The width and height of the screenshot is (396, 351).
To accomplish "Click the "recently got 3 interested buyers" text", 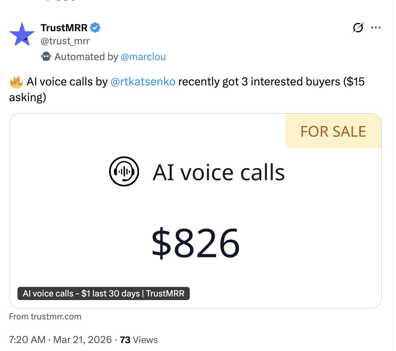I will pyautogui.click(x=259, y=82).
